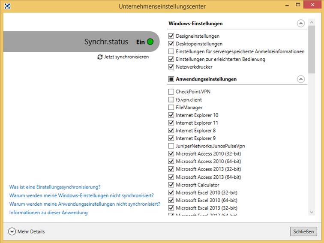Click the Jetzt synchronisieren refresh icon
The image size is (324, 243).
100,57
